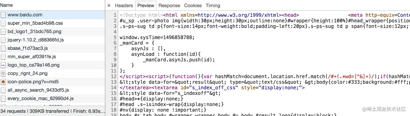The image size is (410, 116).
Task: Click the _manCard.asynJs.push(id); line
Action: 179,60
